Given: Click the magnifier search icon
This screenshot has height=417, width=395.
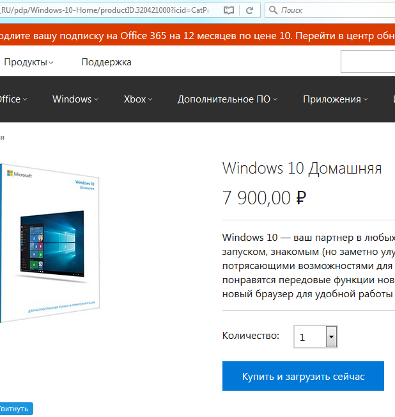Looking at the screenshot, I should click(273, 10).
